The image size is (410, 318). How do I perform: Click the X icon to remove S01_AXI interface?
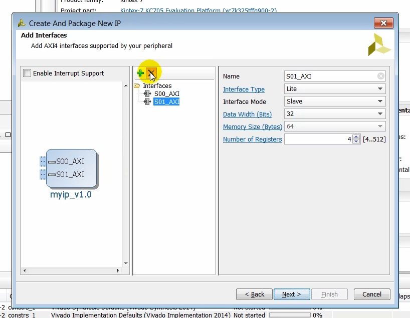pyautogui.click(x=151, y=73)
